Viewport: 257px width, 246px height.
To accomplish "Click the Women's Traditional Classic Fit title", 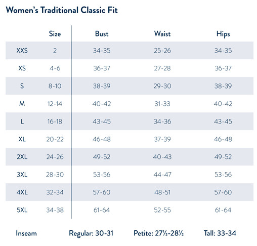I will point(62,10).
